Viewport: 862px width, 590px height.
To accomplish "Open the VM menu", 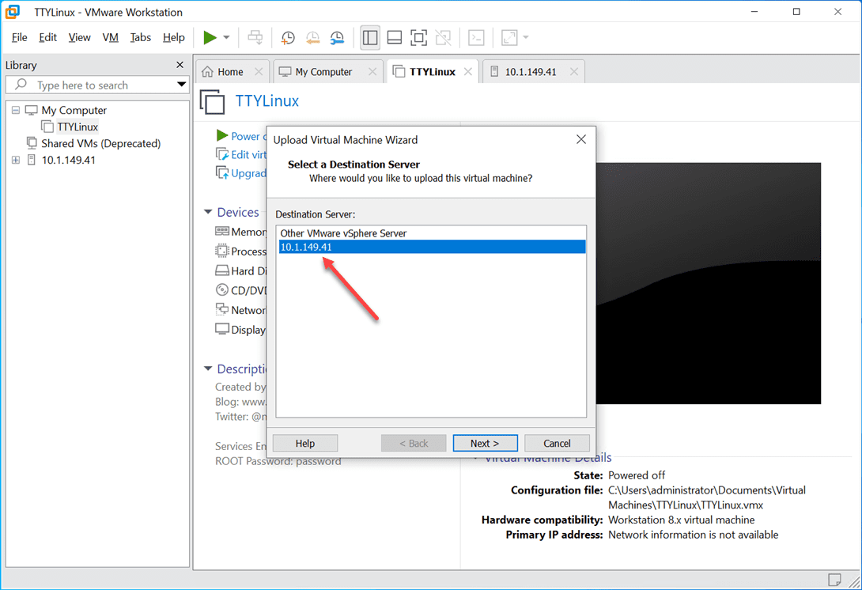I will [x=111, y=37].
